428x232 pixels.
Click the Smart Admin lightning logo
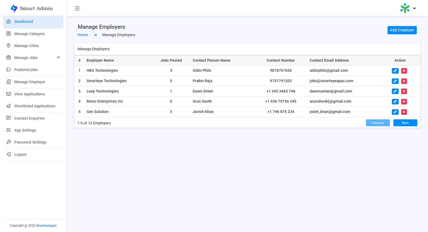pos(14,8)
